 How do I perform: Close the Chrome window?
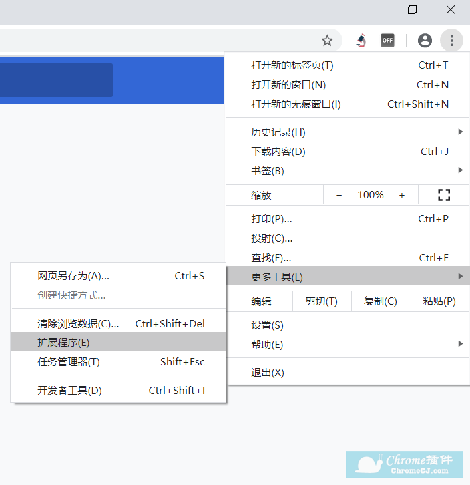click(x=451, y=9)
